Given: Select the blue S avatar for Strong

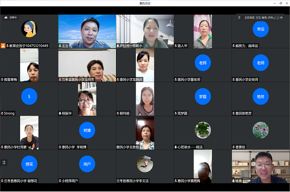Looking at the screenshot, I should pos(29,96).
